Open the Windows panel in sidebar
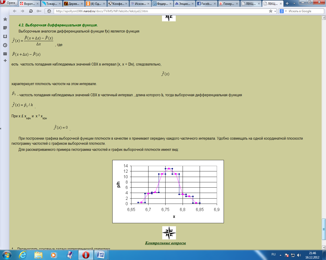 point(5,54)
